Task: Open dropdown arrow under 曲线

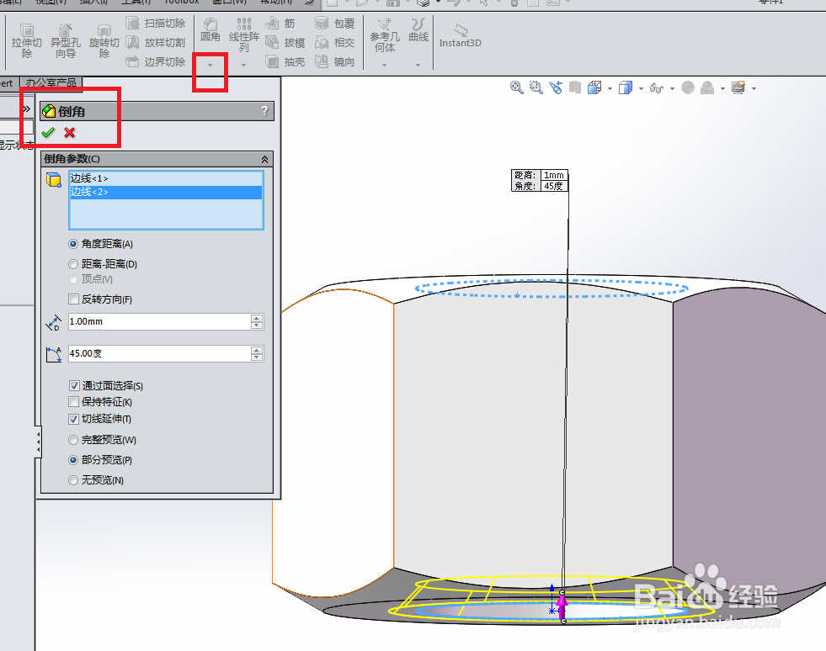Action: click(418, 65)
